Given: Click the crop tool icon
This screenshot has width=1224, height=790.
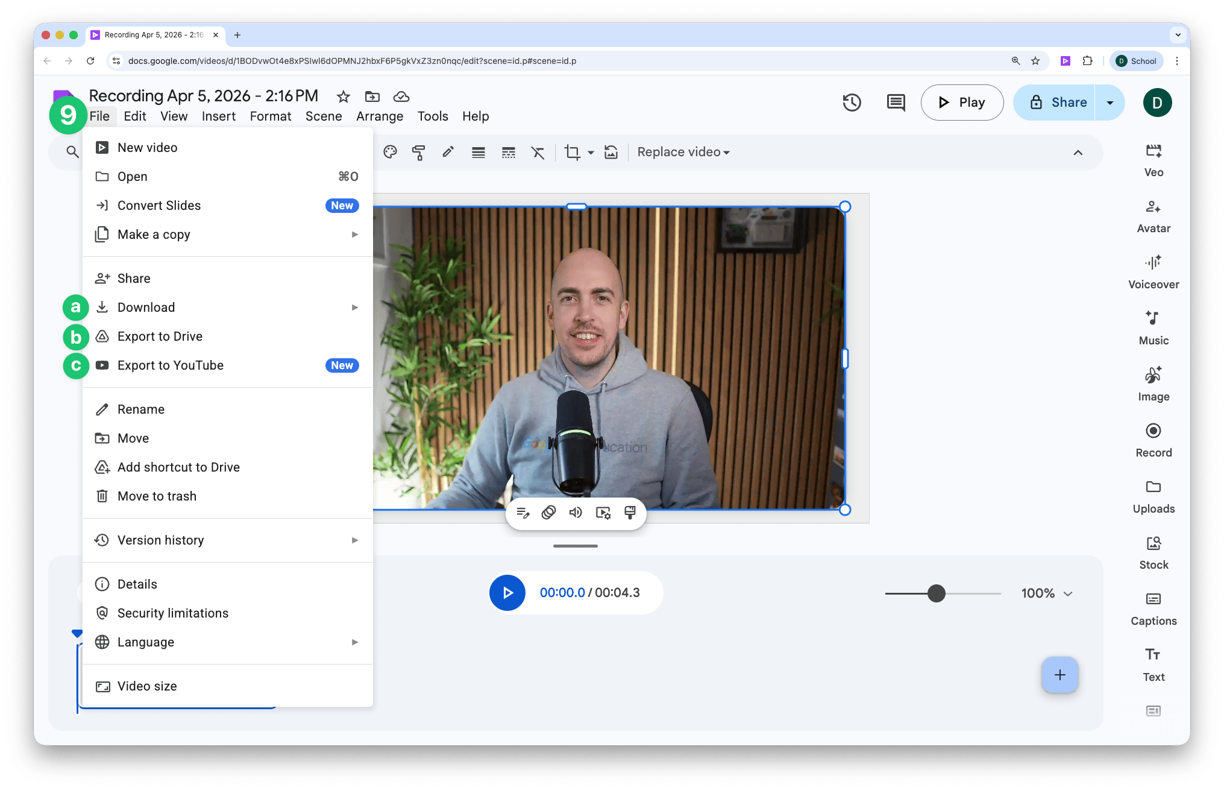Looking at the screenshot, I should 572,153.
